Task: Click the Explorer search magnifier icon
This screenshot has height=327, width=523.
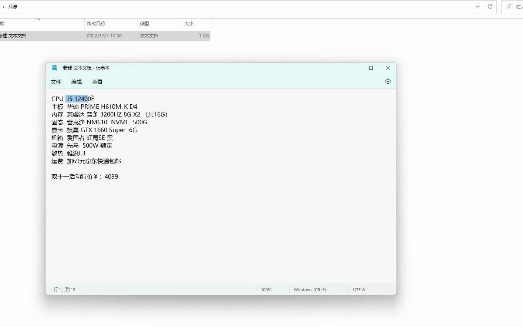Action: 509,7
